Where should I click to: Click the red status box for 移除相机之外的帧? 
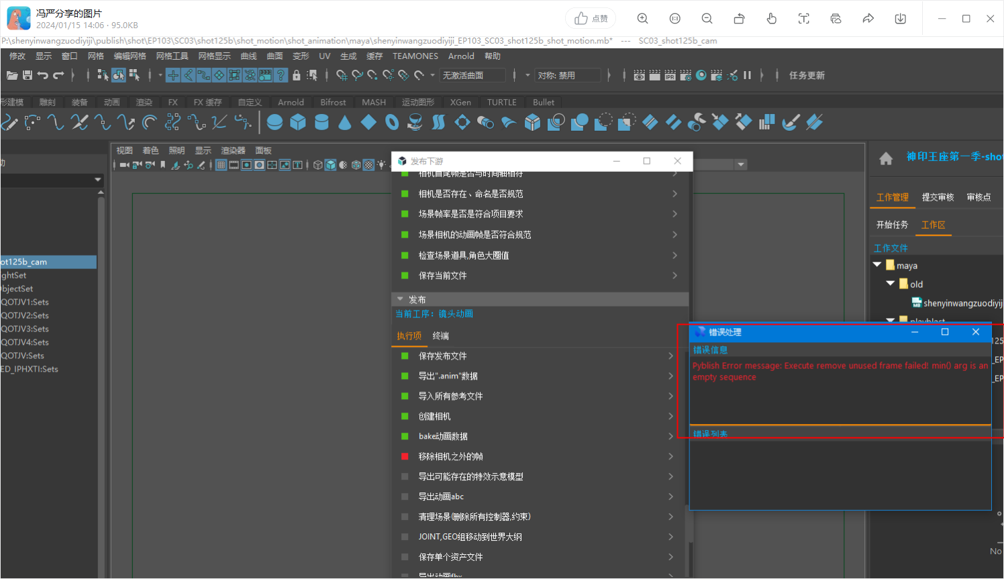pos(405,456)
